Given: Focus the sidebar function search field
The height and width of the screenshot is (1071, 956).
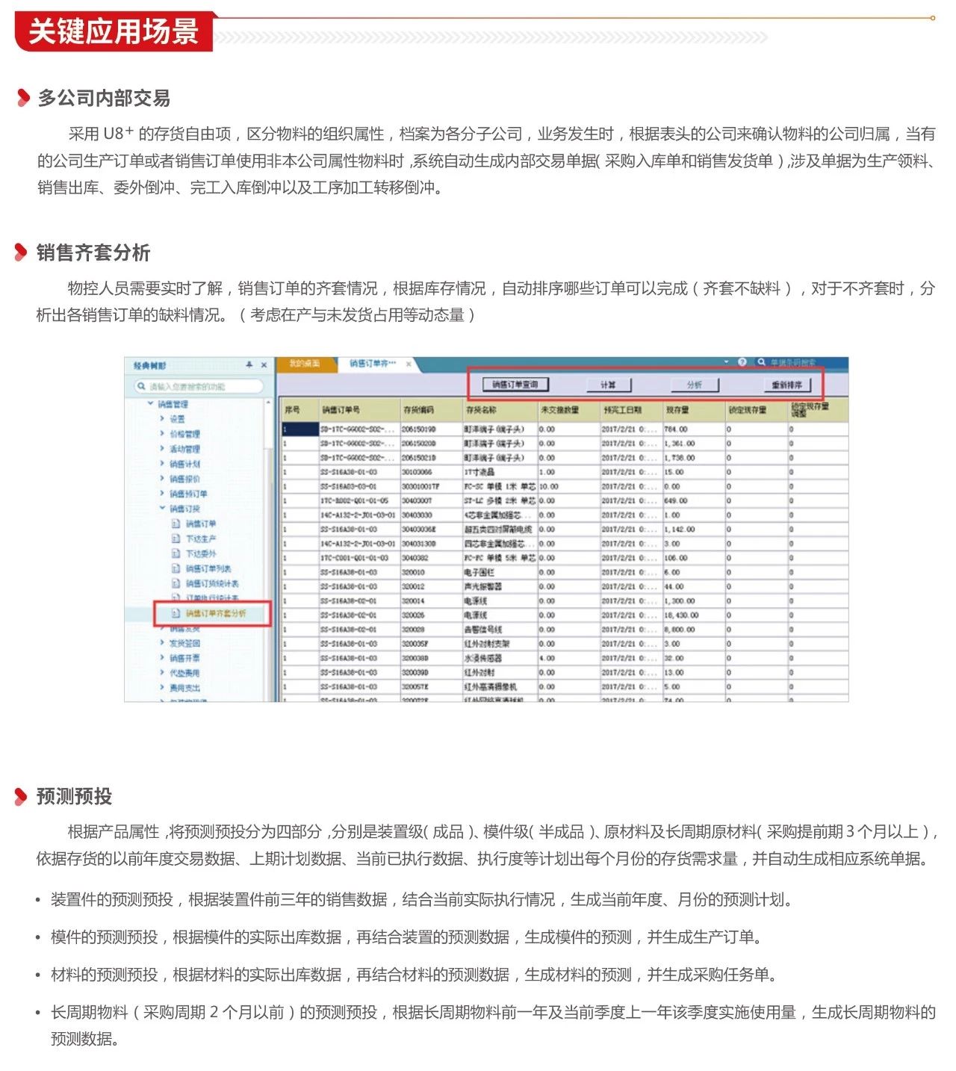Looking at the screenshot, I should coord(199,386).
